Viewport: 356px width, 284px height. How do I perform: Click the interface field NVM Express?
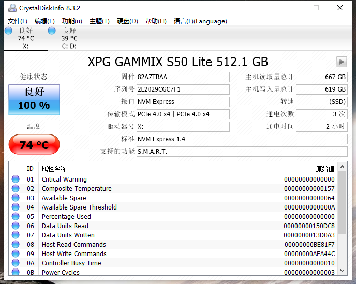[183, 102]
